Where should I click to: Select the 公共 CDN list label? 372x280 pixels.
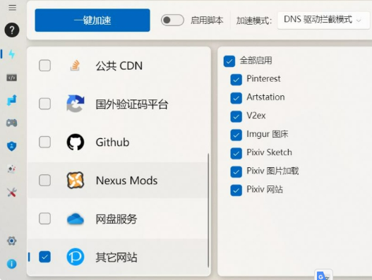[x=119, y=66]
